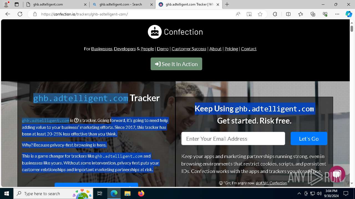The image size is (355, 199).
Task: Refresh the current page
Action: tap(20, 14)
